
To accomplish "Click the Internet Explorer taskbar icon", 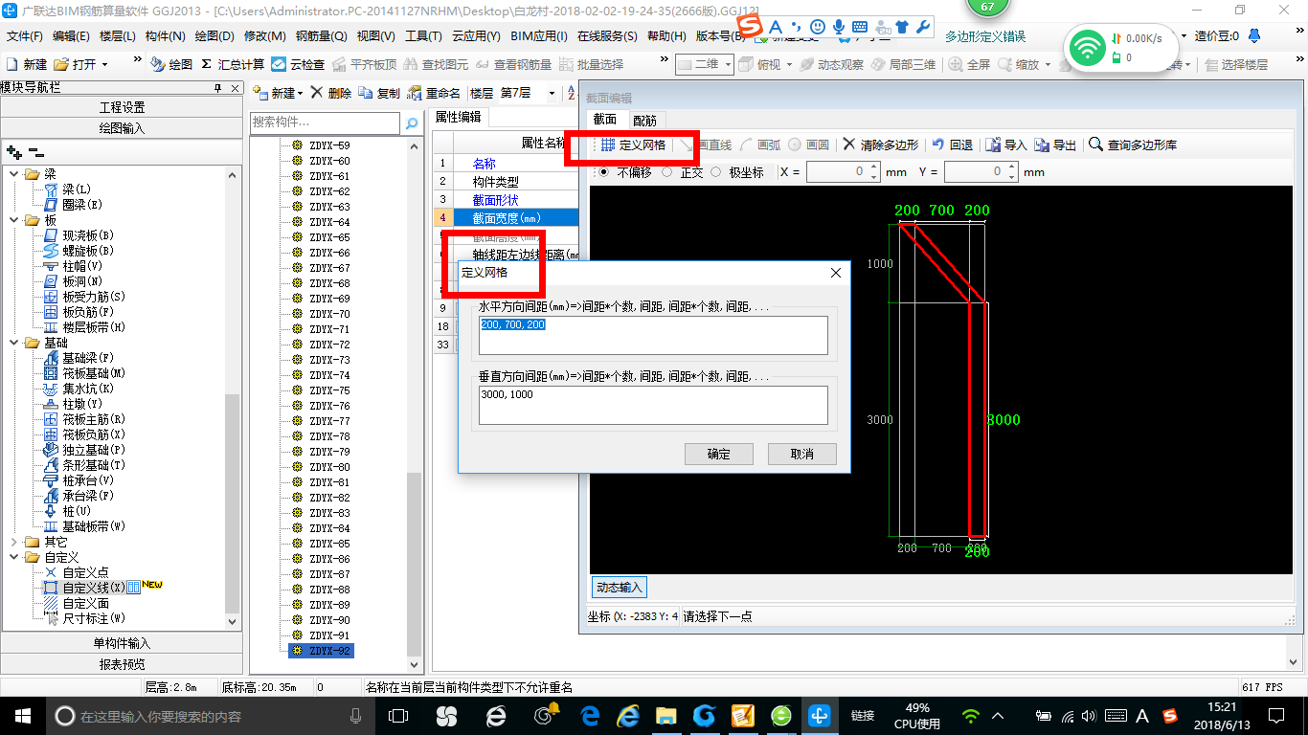I will pyautogui.click(x=628, y=715).
